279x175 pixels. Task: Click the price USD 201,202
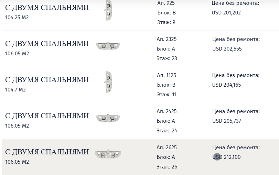(227, 13)
